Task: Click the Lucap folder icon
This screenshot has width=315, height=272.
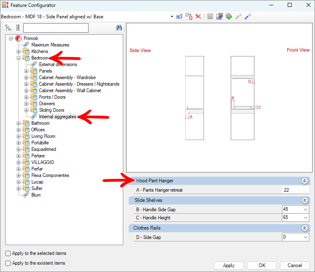Action: point(26,181)
